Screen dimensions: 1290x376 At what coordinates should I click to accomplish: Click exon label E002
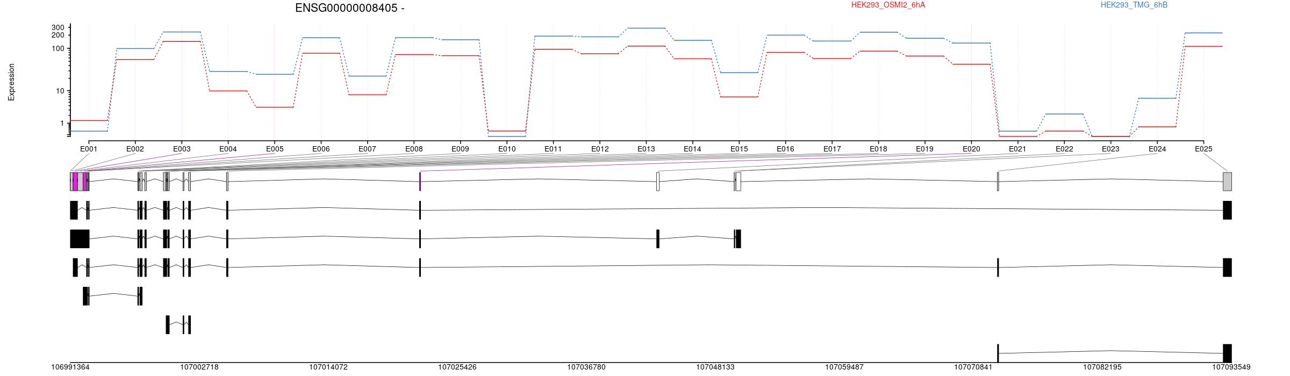(135, 149)
